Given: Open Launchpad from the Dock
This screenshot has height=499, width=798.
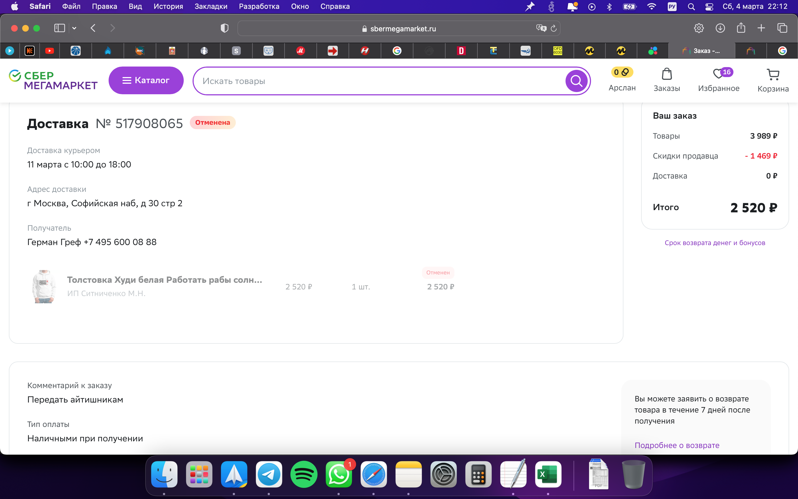Looking at the screenshot, I should point(199,474).
